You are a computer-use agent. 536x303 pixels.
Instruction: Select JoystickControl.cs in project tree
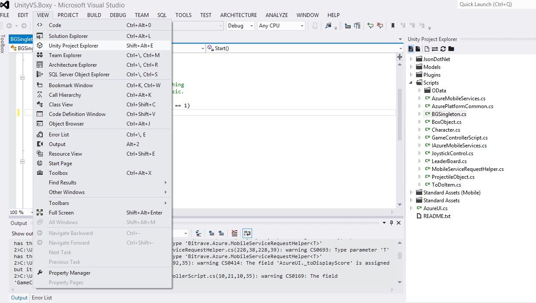[452, 153]
